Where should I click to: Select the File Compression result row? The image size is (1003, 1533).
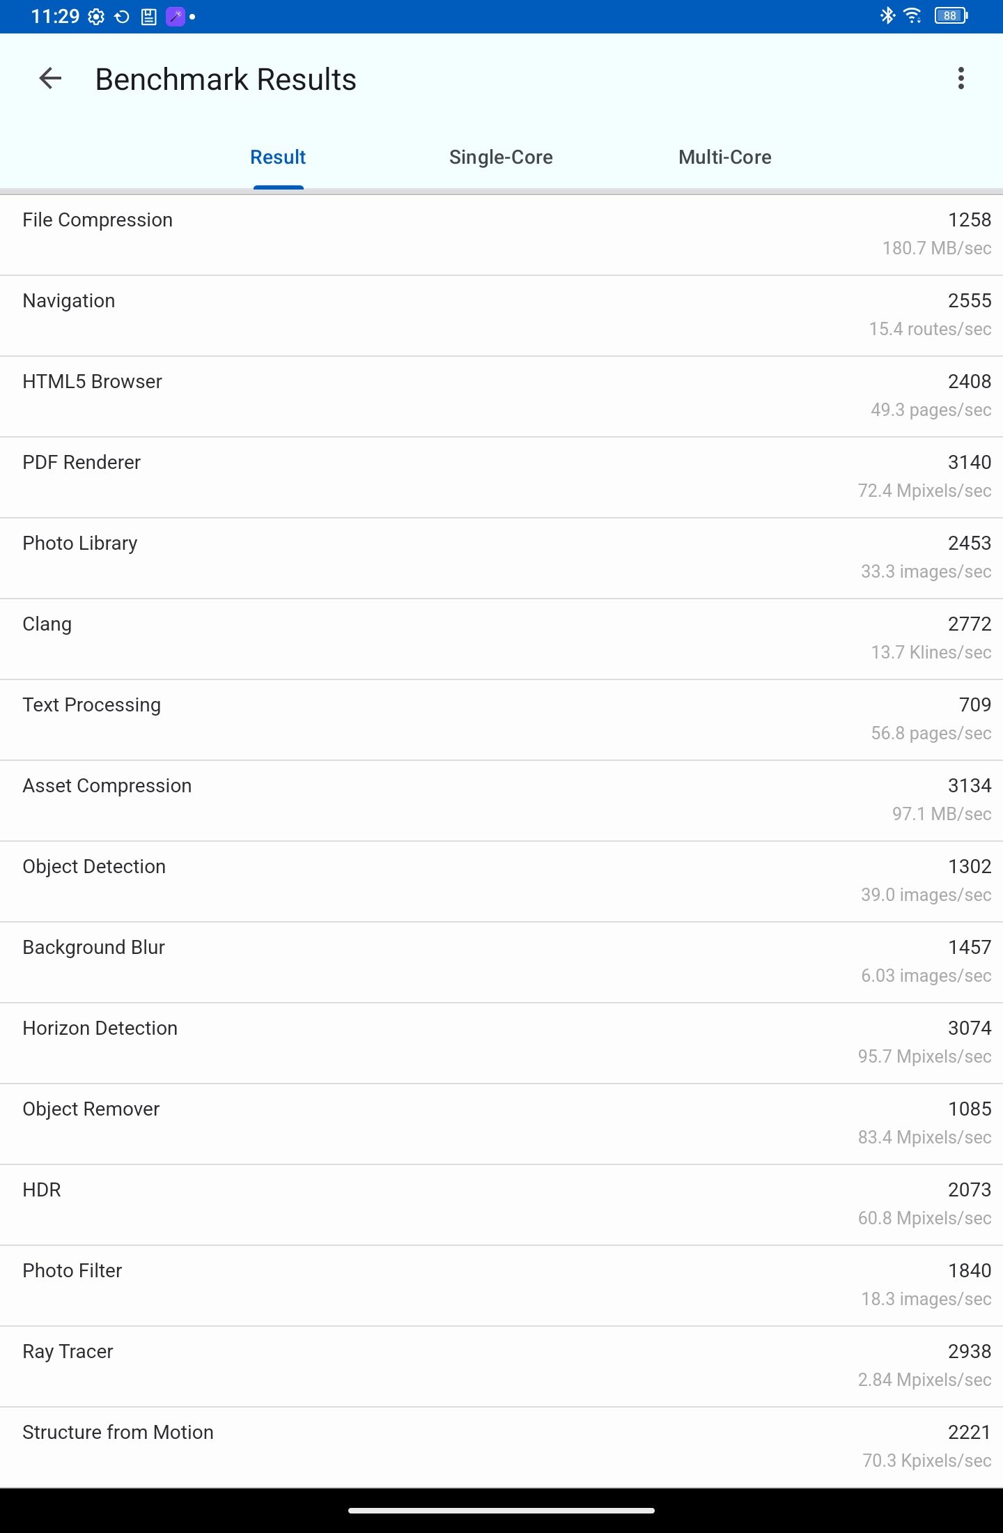click(x=501, y=235)
